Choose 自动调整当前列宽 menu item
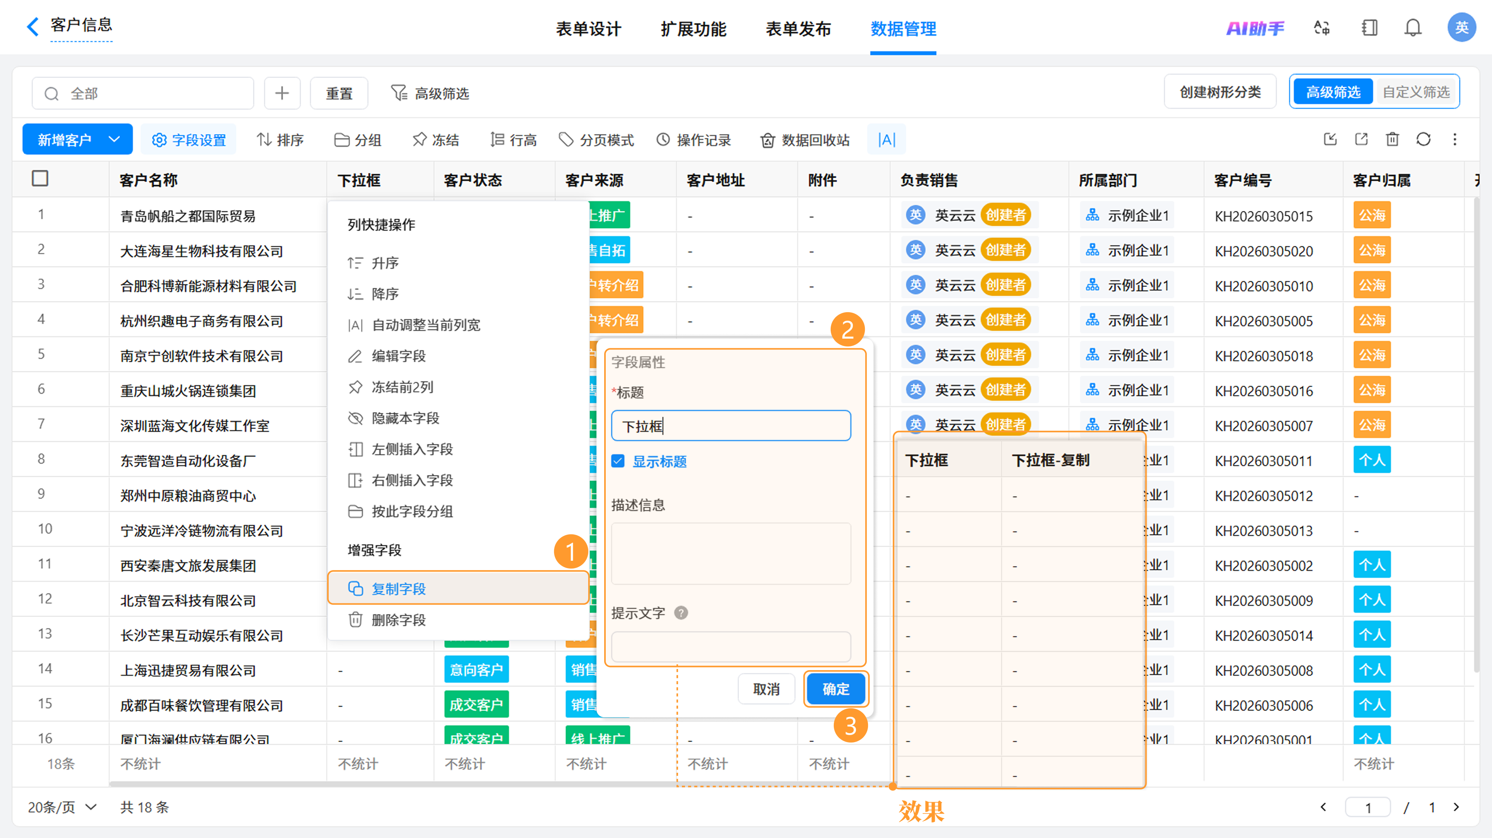The width and height of the screenshot is (1492, 838). tap(458, 325)
